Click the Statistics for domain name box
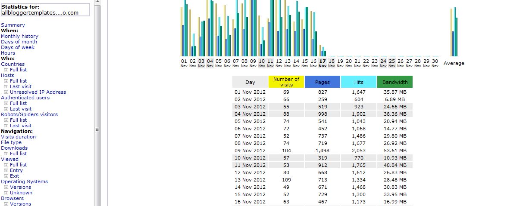Screen dimensions: 529x206 [45, 10]
